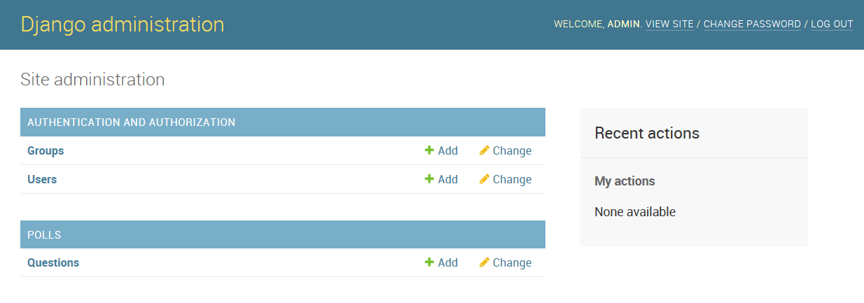Select the Change link for Users

click(512, 179)
